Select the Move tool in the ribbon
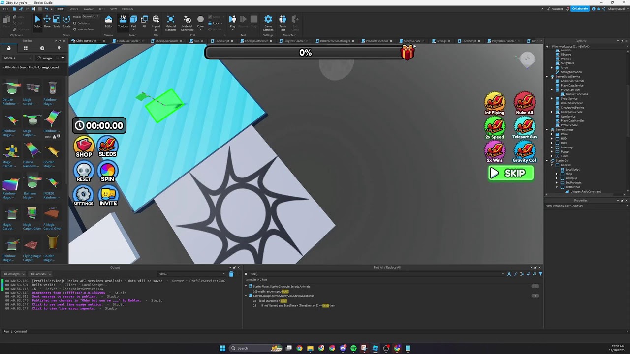 point(47,21)
